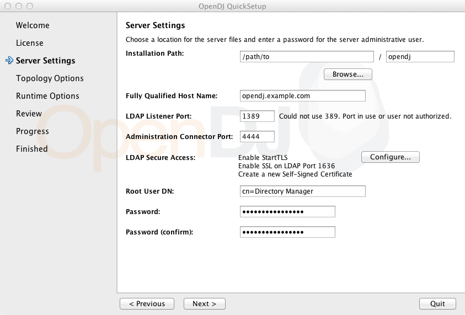Click the LDAP Listener Port field

(x=257, y=116)
